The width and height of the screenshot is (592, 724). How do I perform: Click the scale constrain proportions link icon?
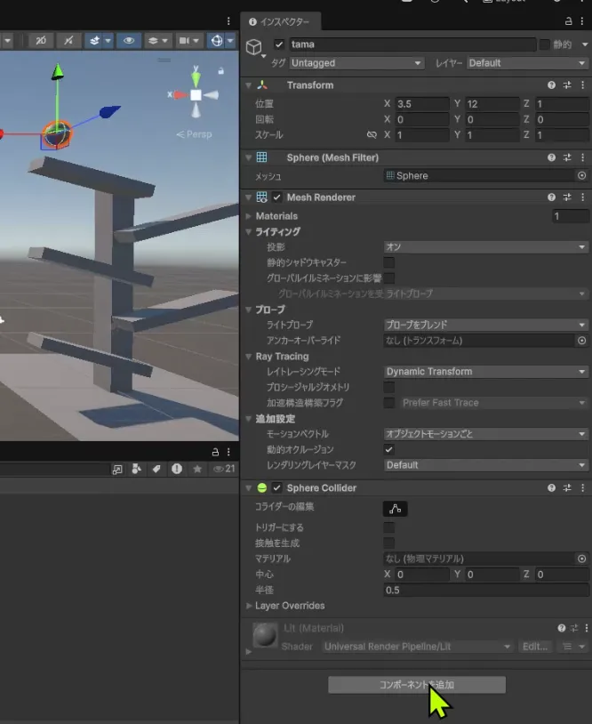[372, 135]
